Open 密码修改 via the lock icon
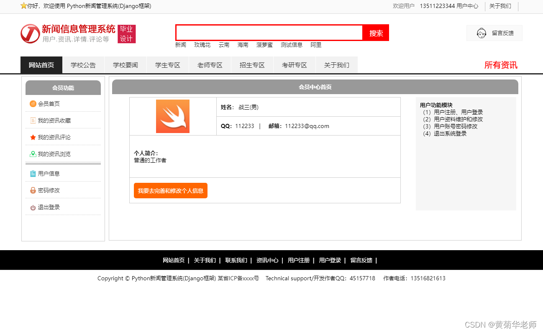543x333 pixels. (x=33, y=190)
